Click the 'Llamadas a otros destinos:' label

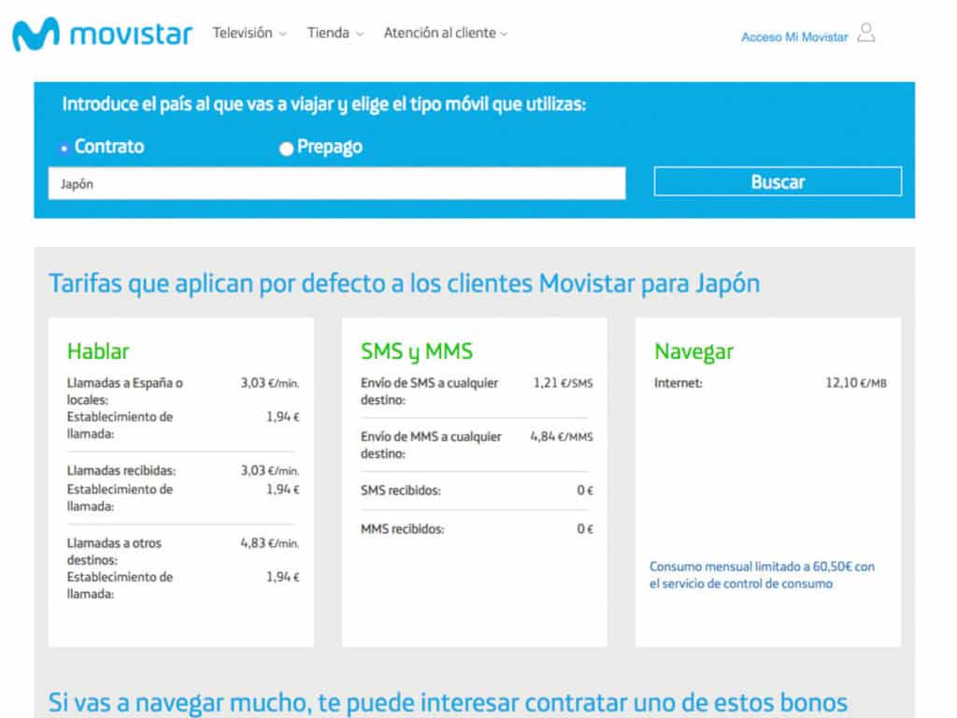pyautogui.click(x=114, y=552)
